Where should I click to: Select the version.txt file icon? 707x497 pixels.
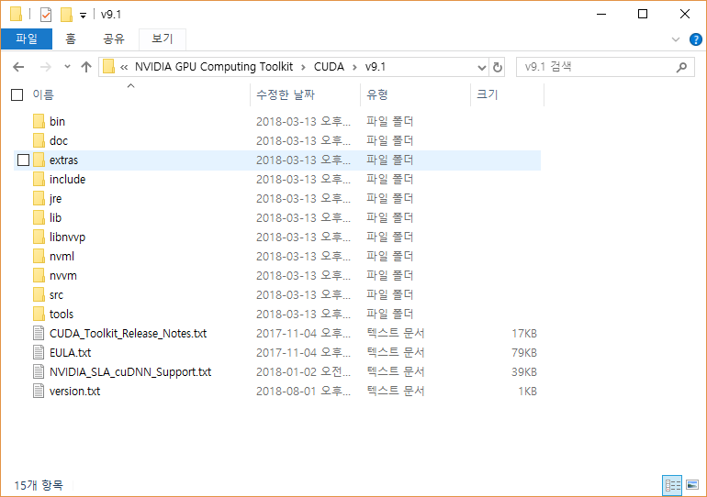pyautogui.click(x=38, y=391)
